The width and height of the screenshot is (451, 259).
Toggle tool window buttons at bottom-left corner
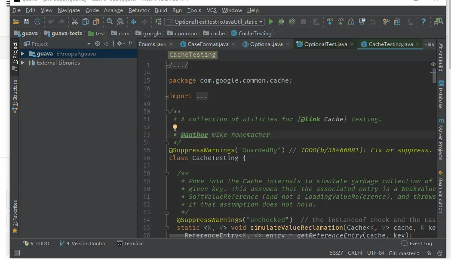[17, 253]
